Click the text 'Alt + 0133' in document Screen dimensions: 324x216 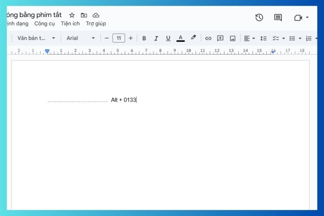click(124, 100)
